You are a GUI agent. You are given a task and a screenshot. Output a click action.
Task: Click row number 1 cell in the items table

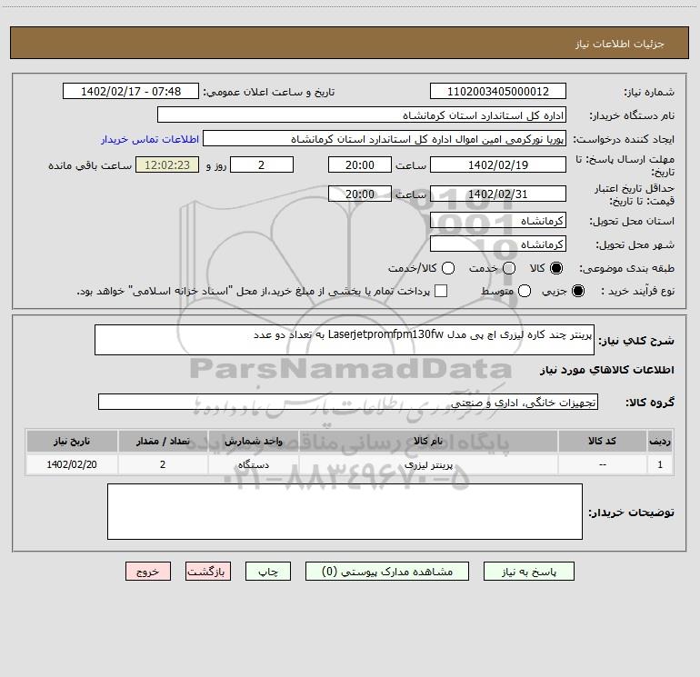point(660,464)
